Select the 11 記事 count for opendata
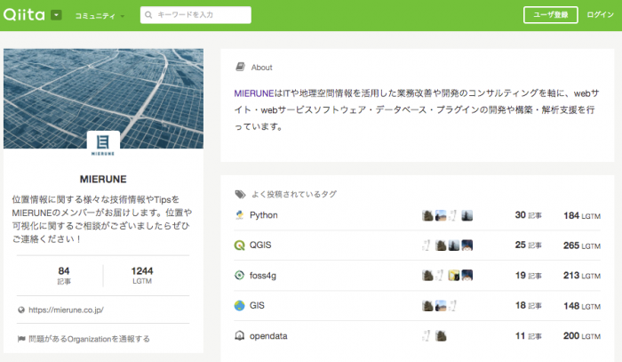The height and width of the screenshot is (362, 622). click(528, 336)
